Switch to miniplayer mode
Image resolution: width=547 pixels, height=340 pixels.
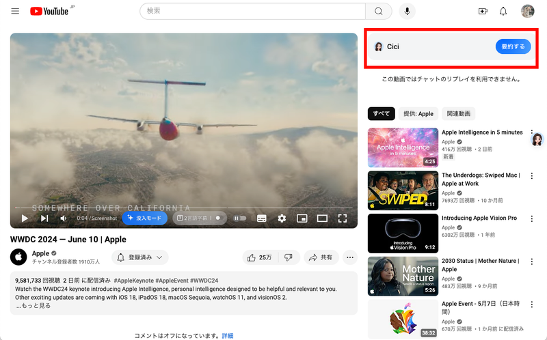click(x=302, y=218)
